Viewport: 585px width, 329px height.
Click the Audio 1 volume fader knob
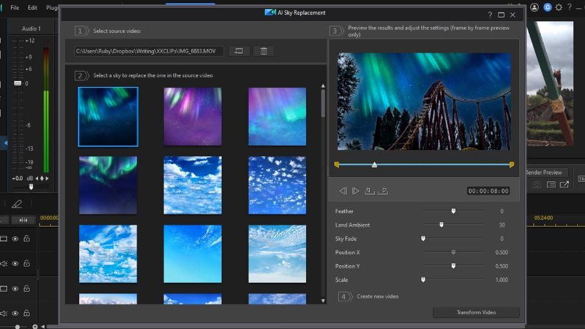[17, 83]
